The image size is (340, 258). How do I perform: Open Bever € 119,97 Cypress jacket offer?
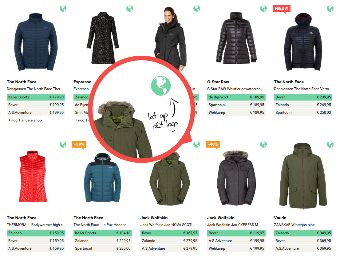(236, 233)
